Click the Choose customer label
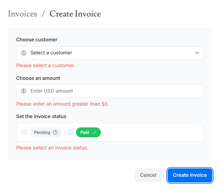The height and width of the screenshot is (192, 220). coord(37,40)
